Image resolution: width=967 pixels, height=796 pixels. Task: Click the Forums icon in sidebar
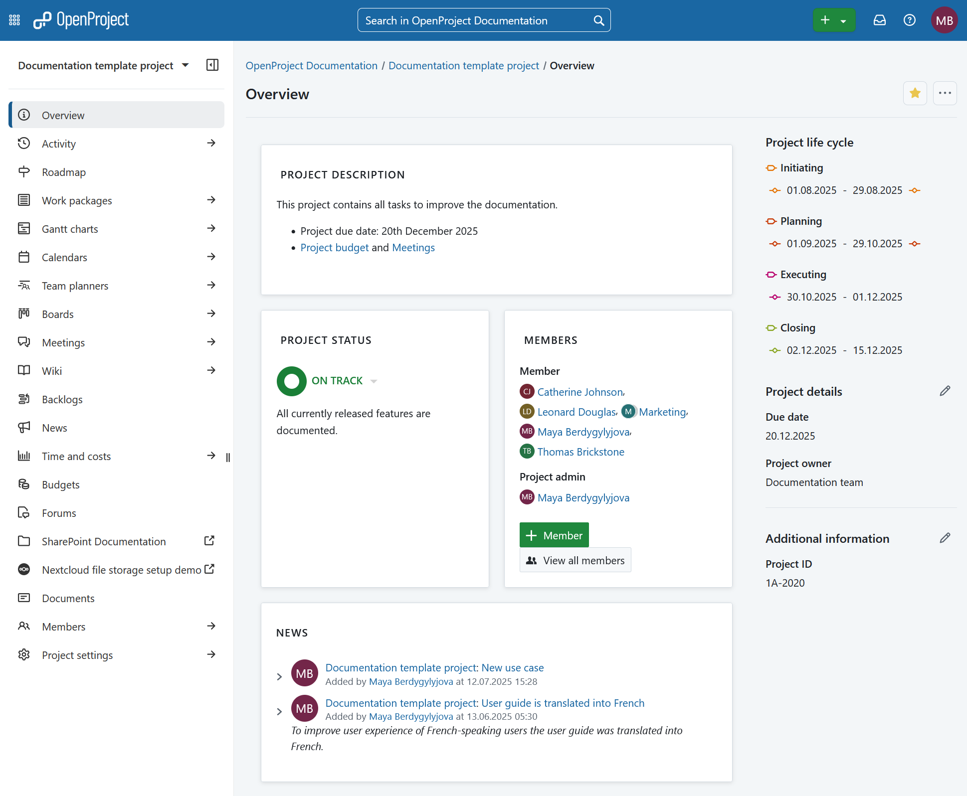pos(24,513)
